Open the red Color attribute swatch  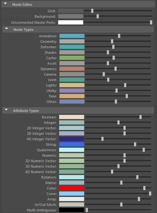72,188
